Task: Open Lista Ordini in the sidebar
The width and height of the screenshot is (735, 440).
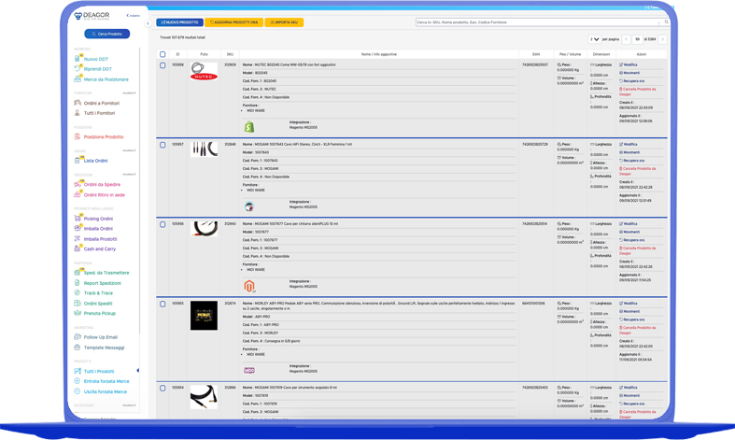Action: [x=95, y=161]
